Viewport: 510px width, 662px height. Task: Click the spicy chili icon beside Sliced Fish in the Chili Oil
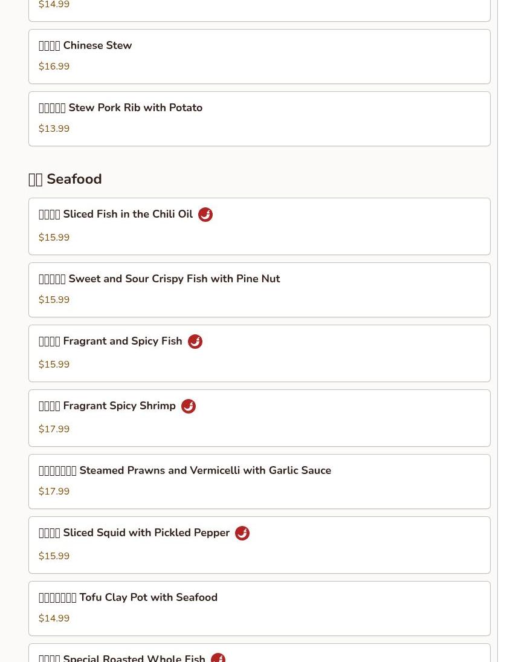tap(205, 215)
